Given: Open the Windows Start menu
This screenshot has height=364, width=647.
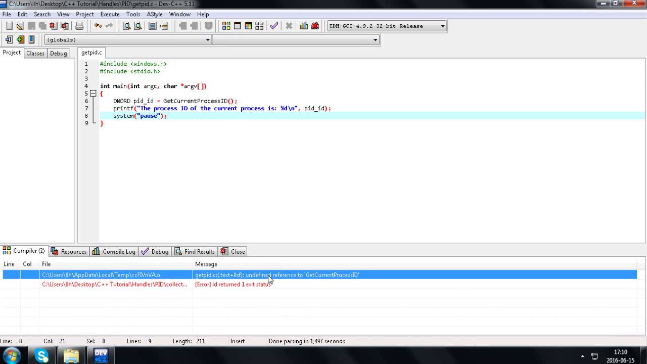Looking at the screenshot, I should (x=12, y=355).
